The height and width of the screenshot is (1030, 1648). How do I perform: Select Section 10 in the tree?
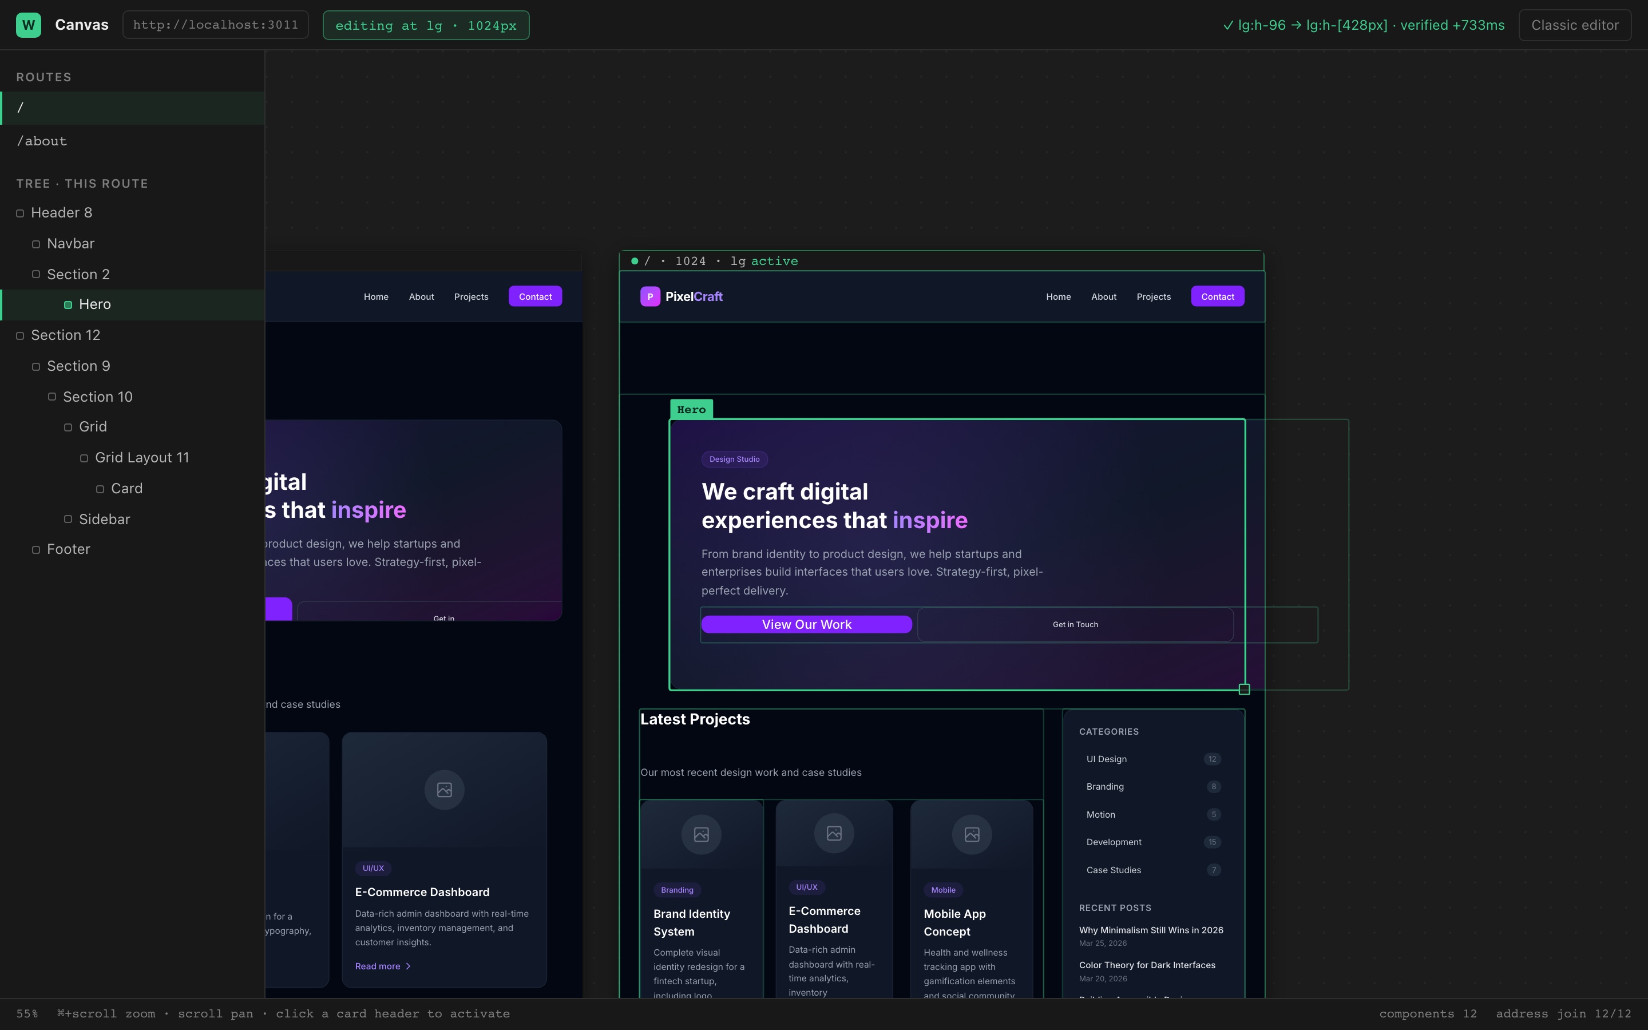click(x=132, y=397)
